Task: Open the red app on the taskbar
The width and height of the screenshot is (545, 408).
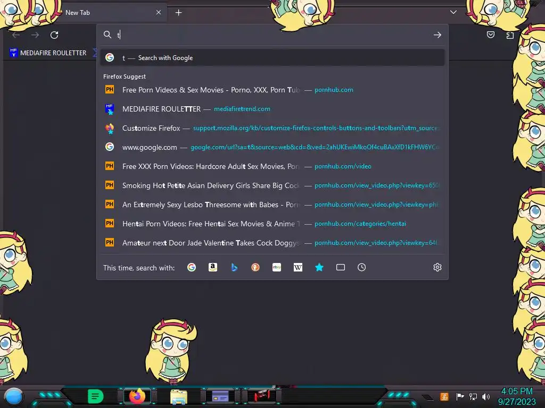Action: tap(262, 395)
